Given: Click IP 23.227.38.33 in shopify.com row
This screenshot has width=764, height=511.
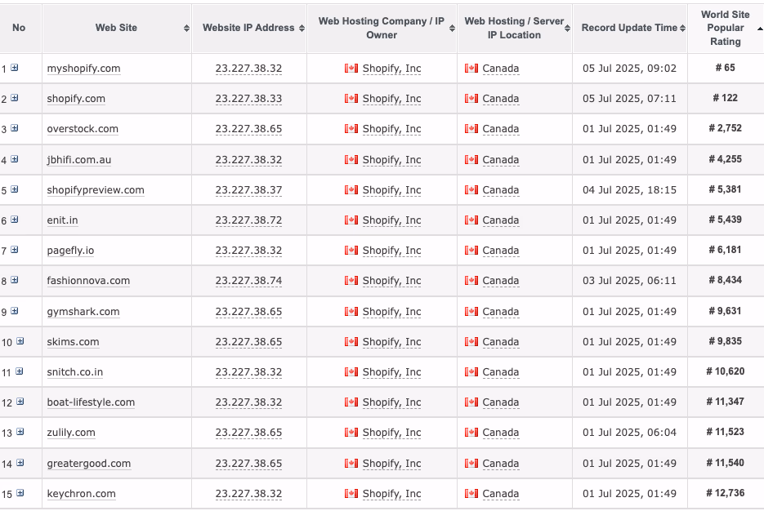Looking at the screenshot, I should click(248, 99).
